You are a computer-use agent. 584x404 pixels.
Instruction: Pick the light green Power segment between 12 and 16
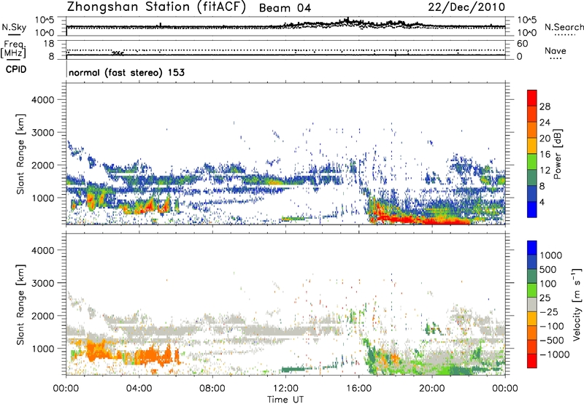click(x=532, y=162)
